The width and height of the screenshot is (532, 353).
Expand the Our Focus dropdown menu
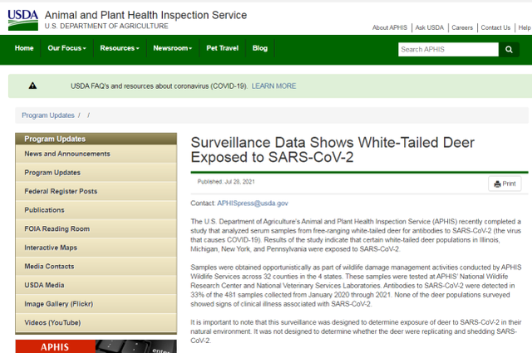click(66, 48)
